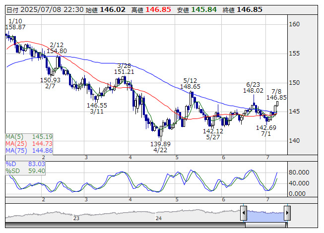This screenshot has height=233, width=324.
Task: Click the 139.89 4/22 low label
Action: point(160,147)
